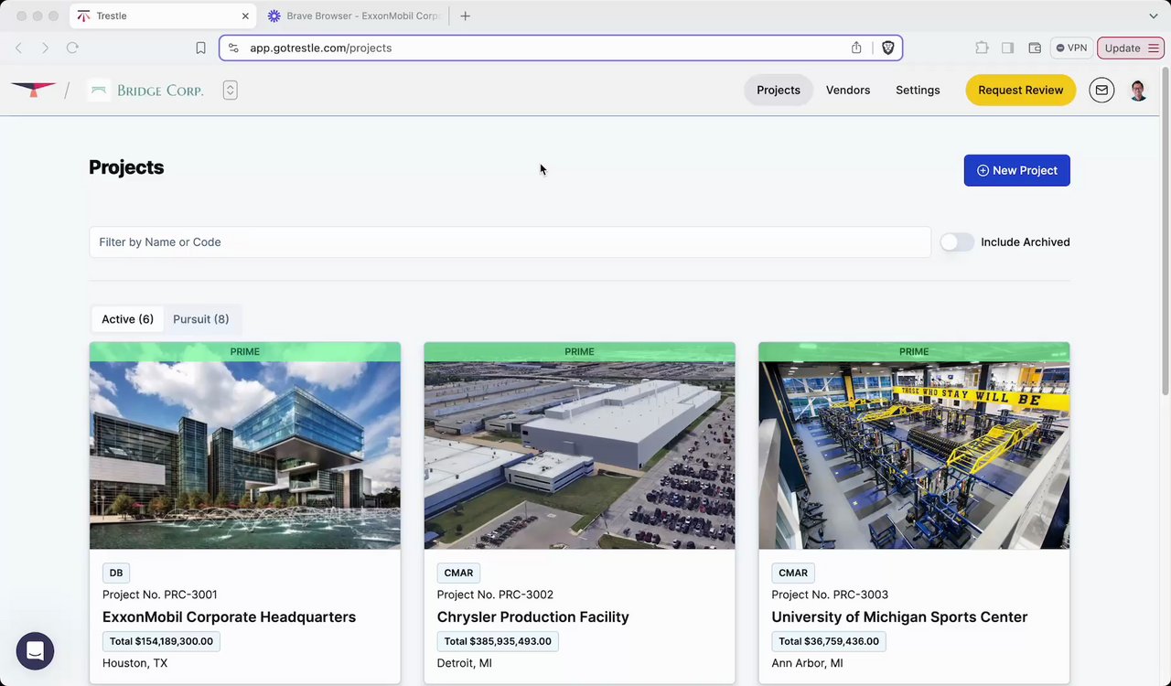Click Project No. PRC-3002 text
The image size is (1171, 686).
pos(495,595)
